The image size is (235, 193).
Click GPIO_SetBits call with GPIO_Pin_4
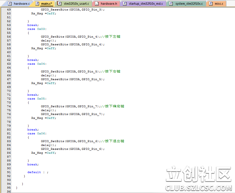tap(71, 37)
